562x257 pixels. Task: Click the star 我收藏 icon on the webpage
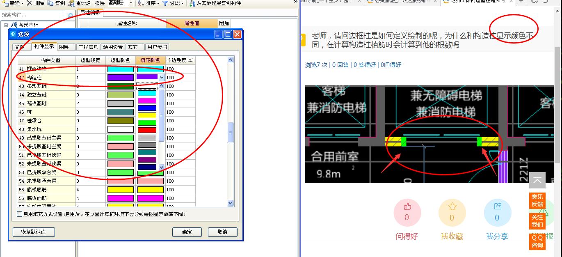[452, 207]
